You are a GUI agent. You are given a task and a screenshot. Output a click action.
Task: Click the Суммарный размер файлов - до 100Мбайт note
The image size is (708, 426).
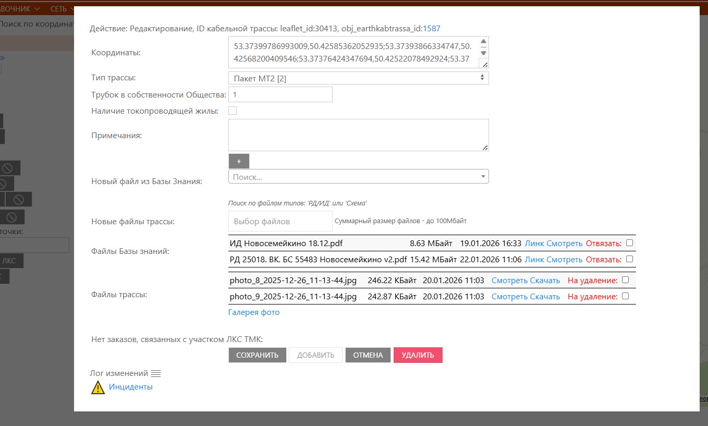(x=400, y=221)
